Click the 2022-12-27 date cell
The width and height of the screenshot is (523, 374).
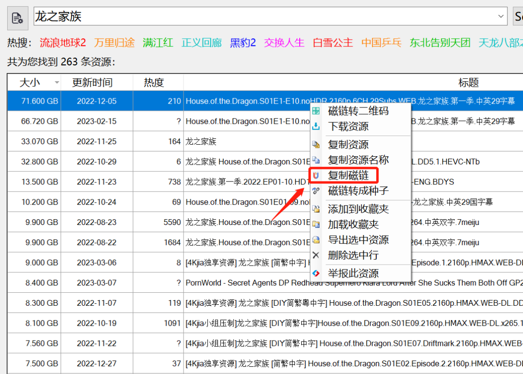point(97,364)
